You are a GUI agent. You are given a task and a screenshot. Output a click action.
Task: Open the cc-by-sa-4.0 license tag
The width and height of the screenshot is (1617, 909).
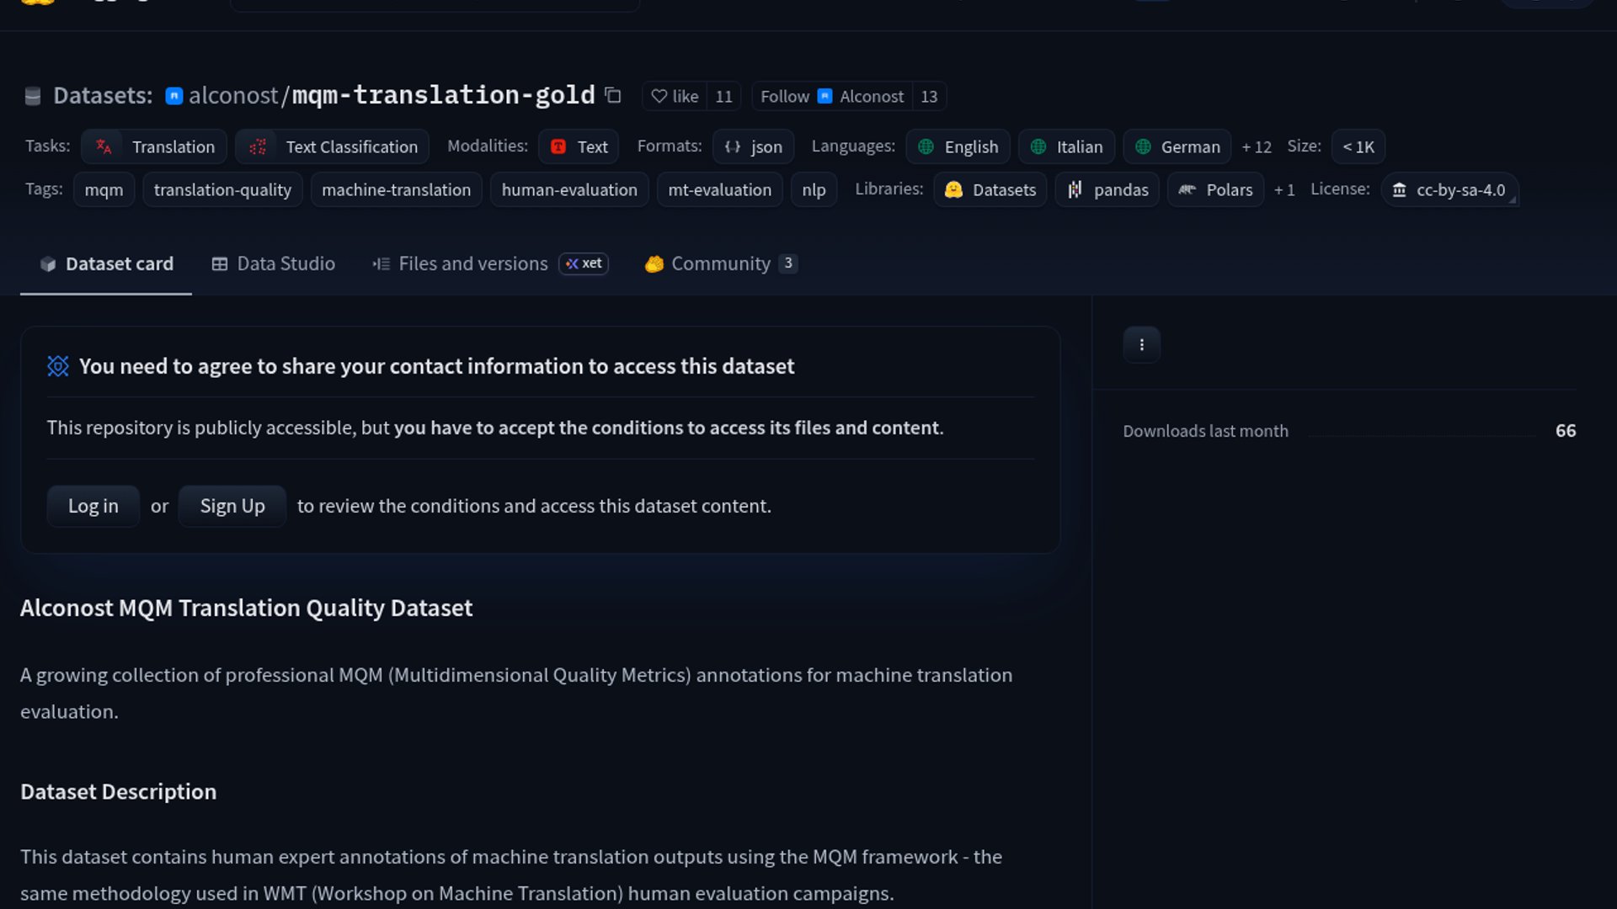tap(1449, 190)
